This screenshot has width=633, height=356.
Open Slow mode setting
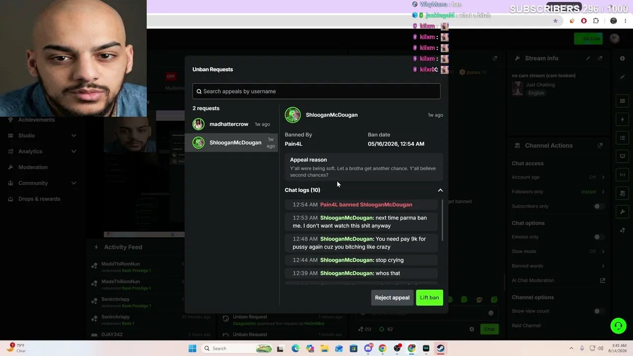coord(558,251)
